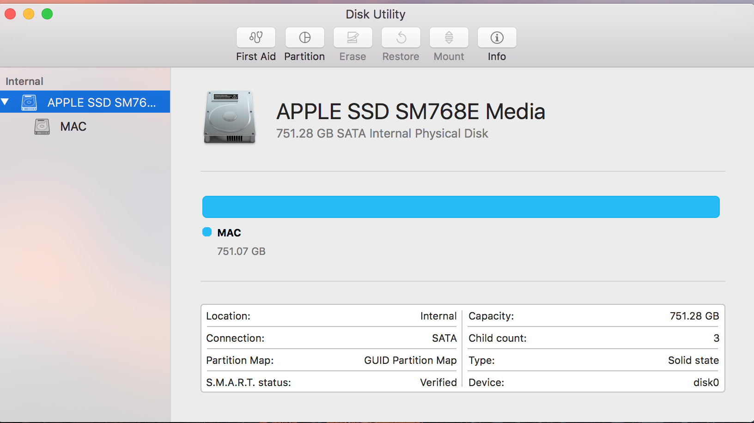Click the Internal sidebar section header
Image resolution: width=754 pixels, height=423 pixels.
pos(24,81)
